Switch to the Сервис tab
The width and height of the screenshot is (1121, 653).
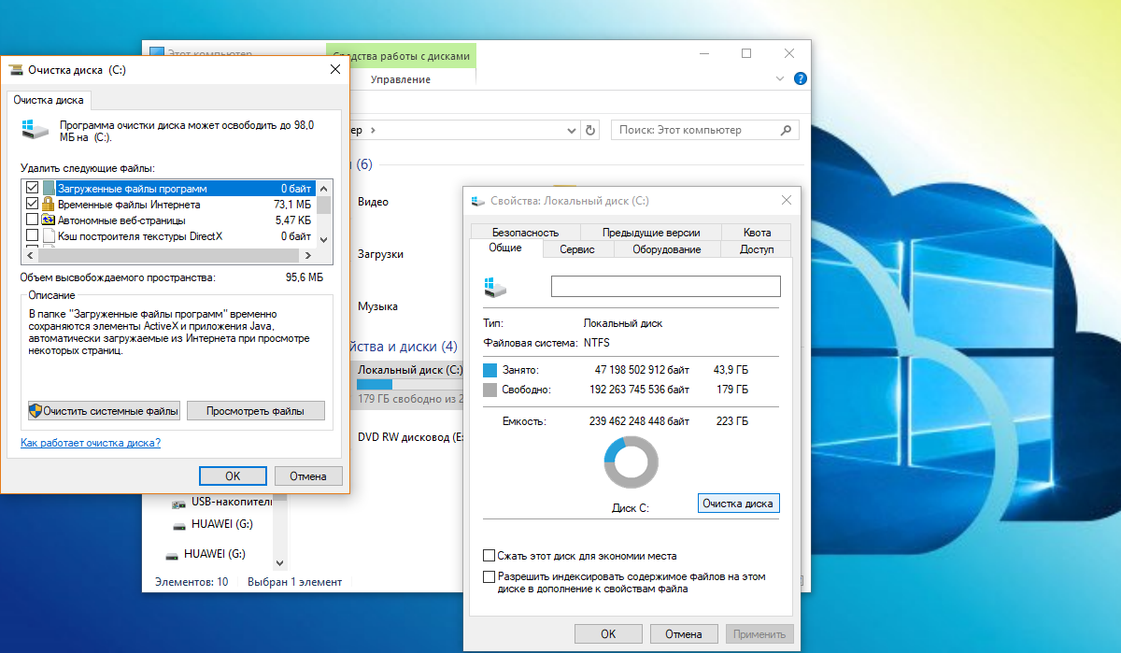point(577,249)
